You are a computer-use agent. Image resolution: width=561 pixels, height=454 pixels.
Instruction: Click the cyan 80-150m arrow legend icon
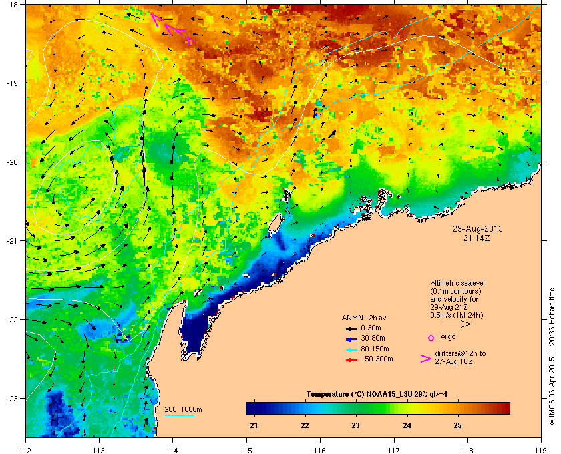point(352,349)
